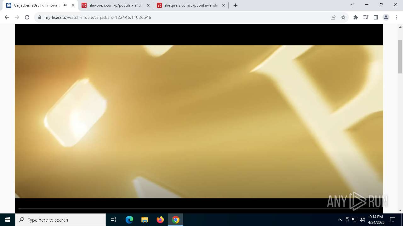Go forward to the next page
403x226 pixels.
[17, 17]
